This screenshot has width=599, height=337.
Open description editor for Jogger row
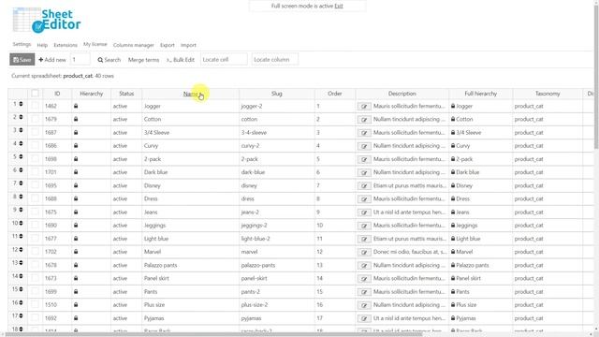pyautogui.click(x=364, y=107)
